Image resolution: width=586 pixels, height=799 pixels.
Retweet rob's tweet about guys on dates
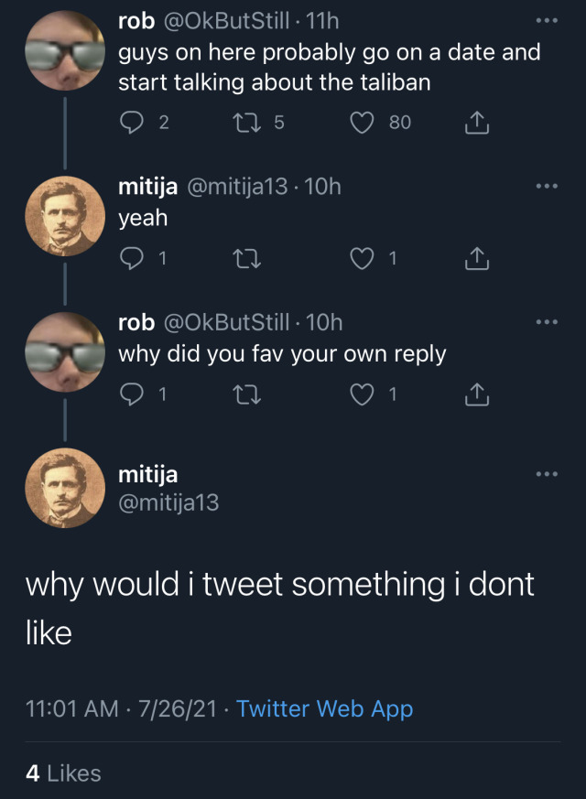246,123
